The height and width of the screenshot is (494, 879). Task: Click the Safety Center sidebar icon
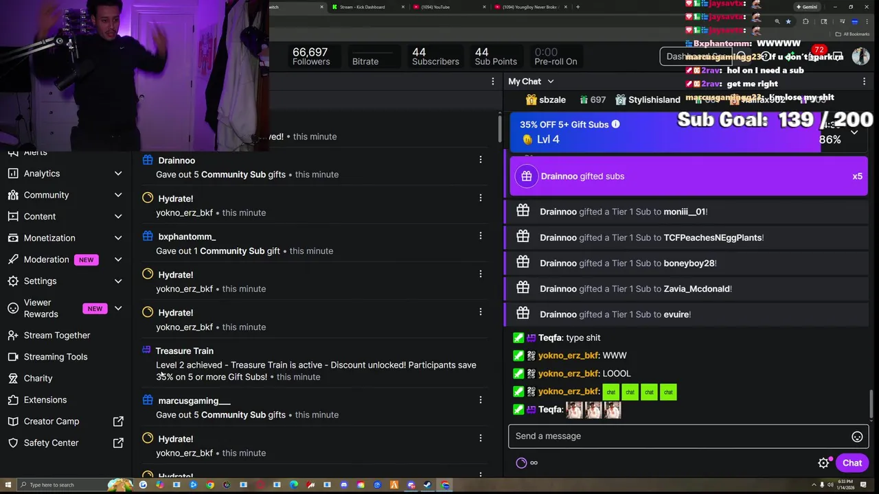13,443
